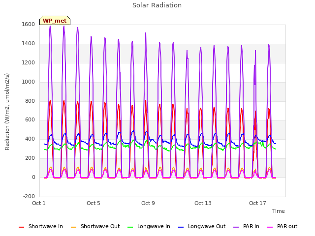Click the sharp PAR in spike before Oct 9

coord(146,33)
